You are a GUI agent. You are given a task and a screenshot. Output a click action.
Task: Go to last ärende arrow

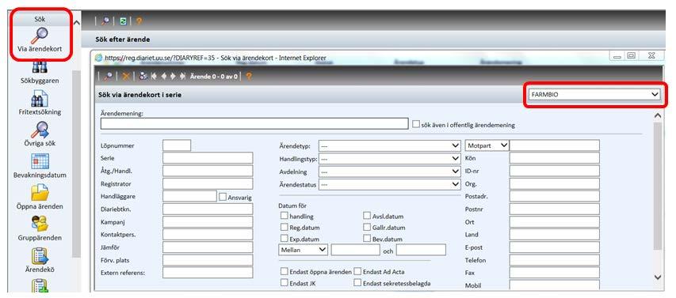coord(183,76)
